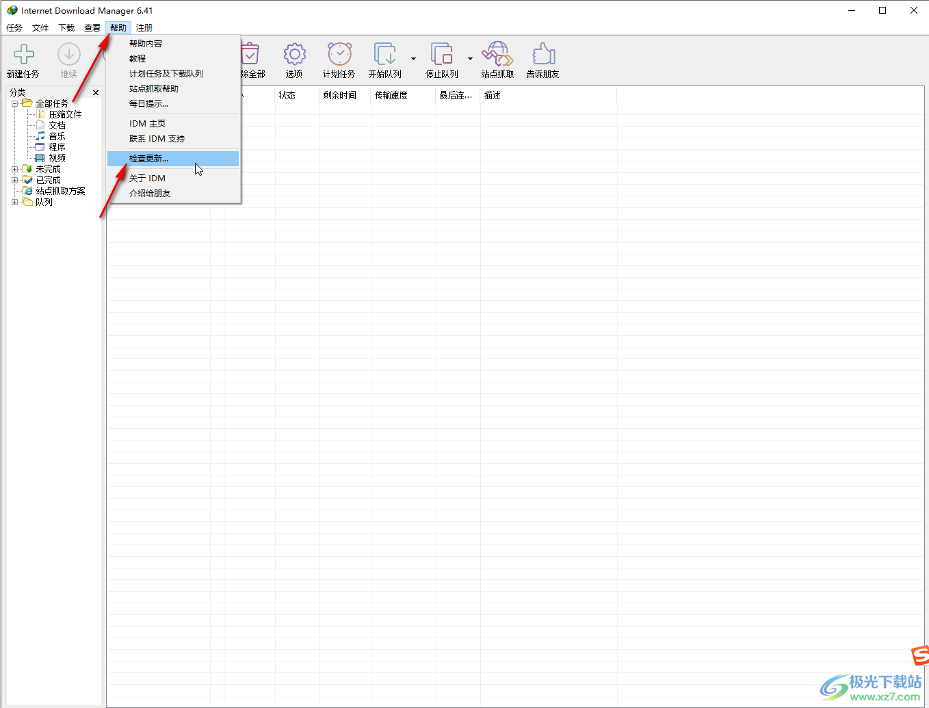
Task: Open dropdown arrow next to 停止队列
Action: click(x=470, y=59)
